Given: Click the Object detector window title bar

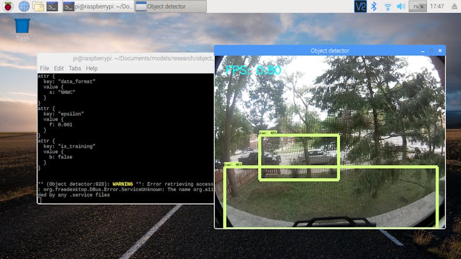Looking at the screenshot, I should tap(330, 50).
